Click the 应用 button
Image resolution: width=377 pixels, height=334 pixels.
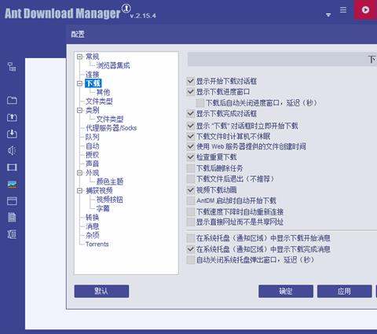[x=344, y=292]
